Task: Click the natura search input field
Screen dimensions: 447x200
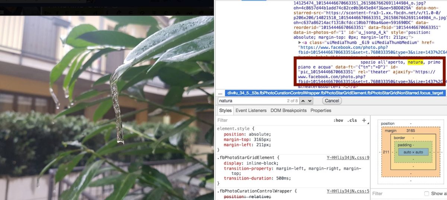Action: [x=250, y=101]
